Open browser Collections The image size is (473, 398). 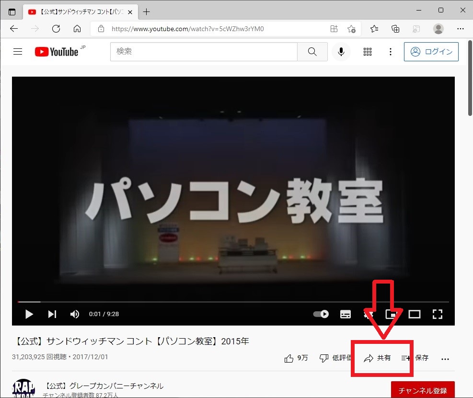[x=395, y=29]
